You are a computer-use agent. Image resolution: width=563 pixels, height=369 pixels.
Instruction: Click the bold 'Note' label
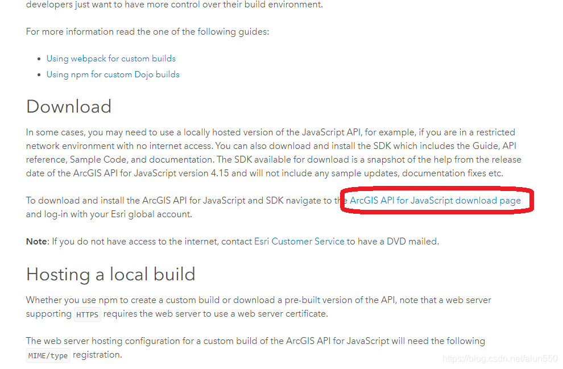[x=36, y=241]
